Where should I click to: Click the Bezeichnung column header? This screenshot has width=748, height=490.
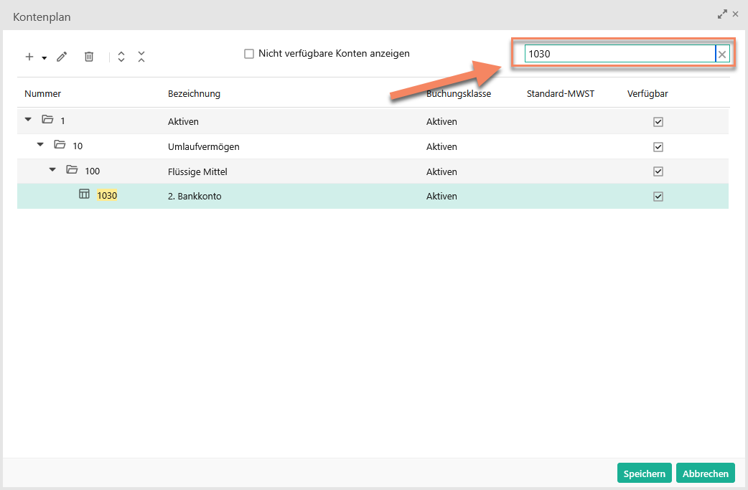[194, 93]
